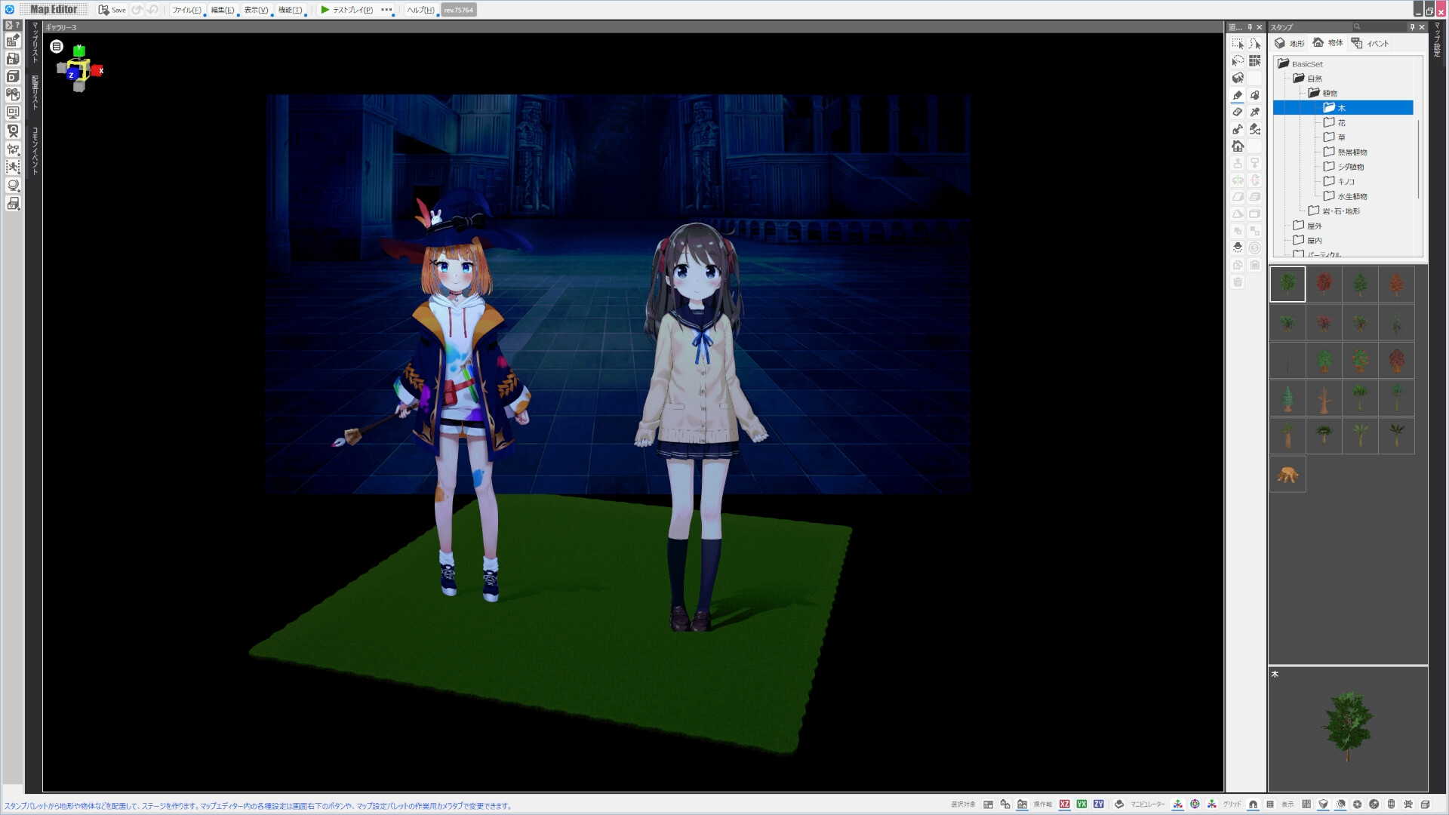This screenshot has width=1449, height=815.
Task: Toggle the YX operation axis
Action: pyautogui.click(x=1081, y=804)
